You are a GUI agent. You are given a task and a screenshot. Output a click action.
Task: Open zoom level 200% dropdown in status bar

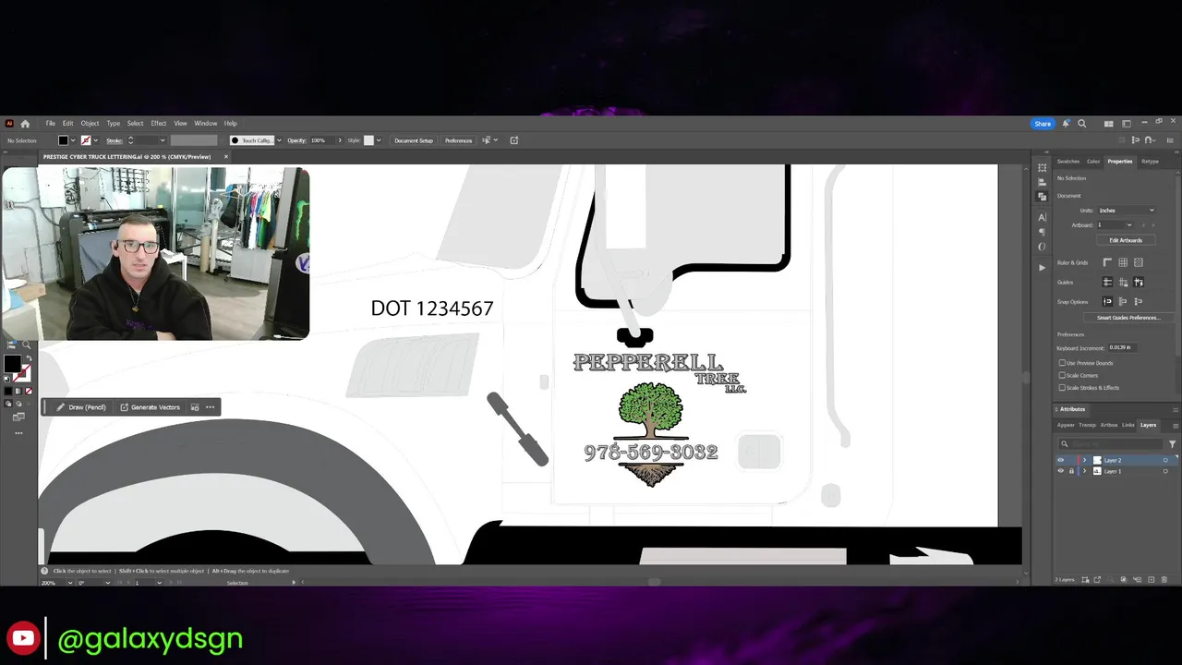[x=72, y=583]
